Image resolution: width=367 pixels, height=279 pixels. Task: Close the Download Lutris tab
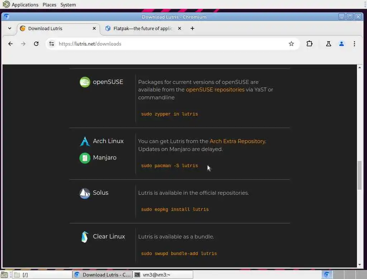tap(94, 28)
